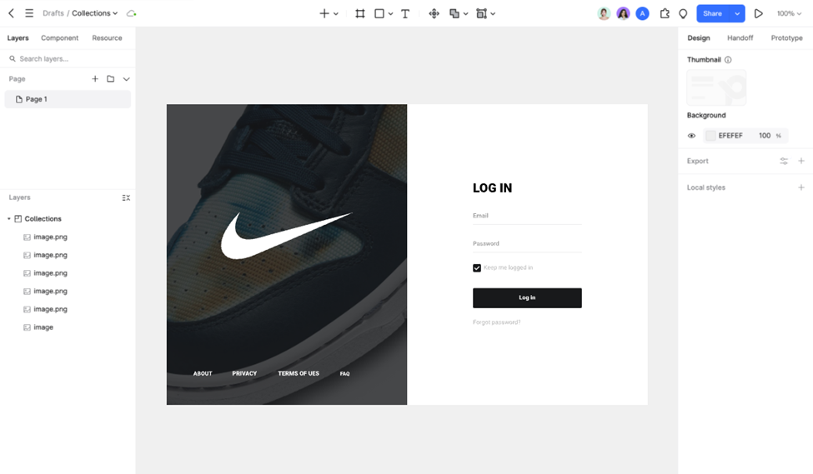Click the Thumbnail info icon
Image resolution: width=813 pixels, height=474 pixels.
728,60
